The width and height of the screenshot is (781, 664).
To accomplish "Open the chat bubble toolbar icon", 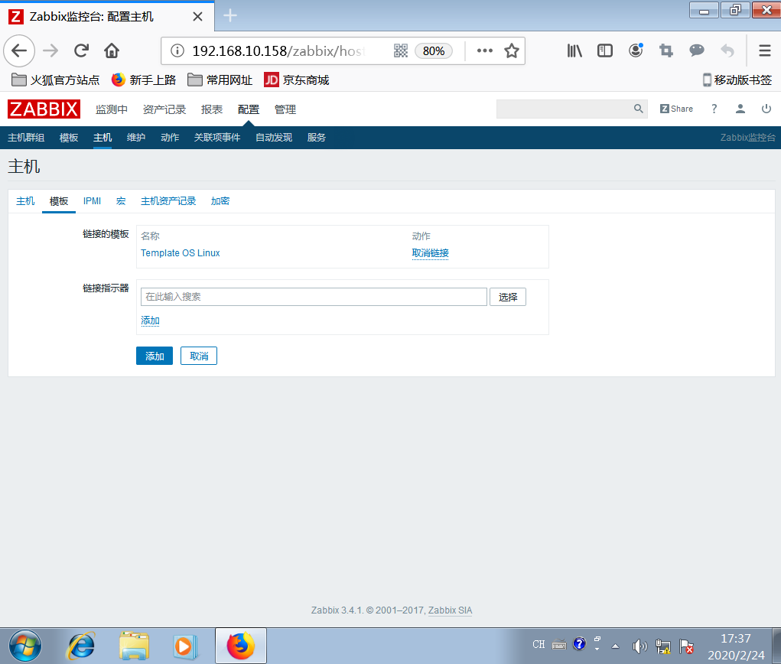I will (697, 50).
